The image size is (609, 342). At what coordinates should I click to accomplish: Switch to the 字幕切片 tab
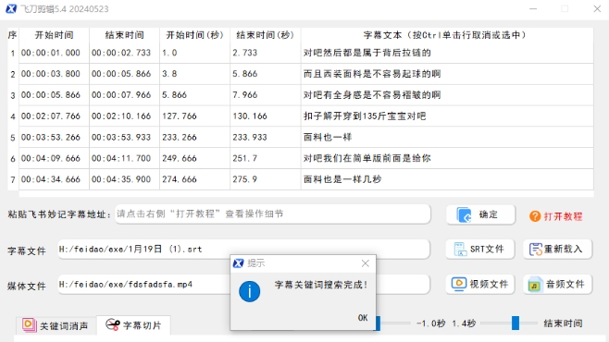[133, 325]
